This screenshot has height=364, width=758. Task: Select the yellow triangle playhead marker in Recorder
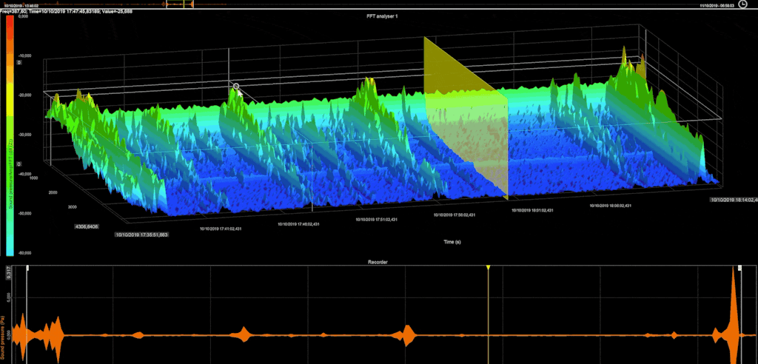(x=489, y=267)
